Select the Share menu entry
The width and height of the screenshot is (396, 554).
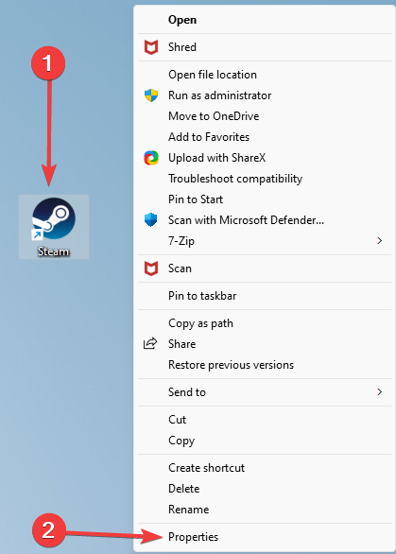(x=265, y=344)
